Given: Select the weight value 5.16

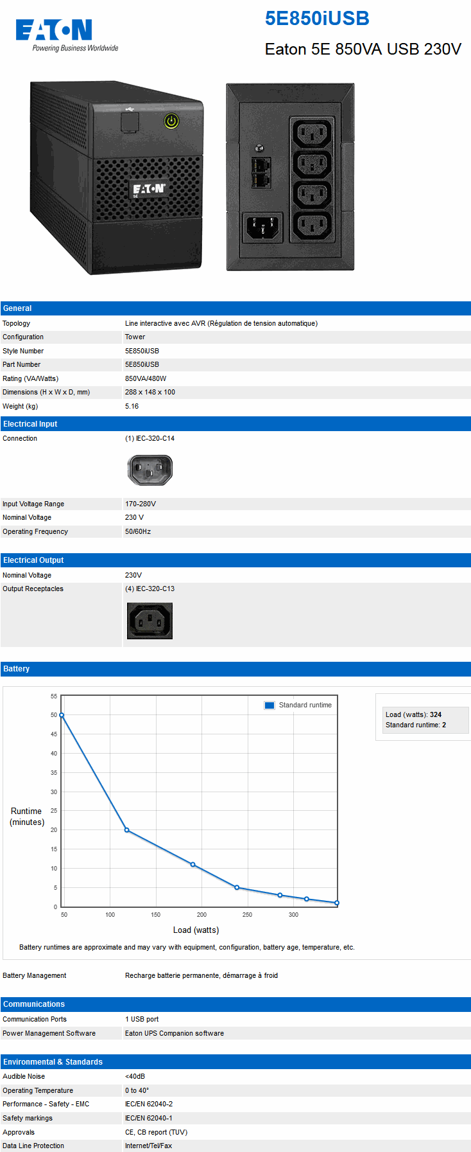Looking at the screenshot, I should [132, 406].
